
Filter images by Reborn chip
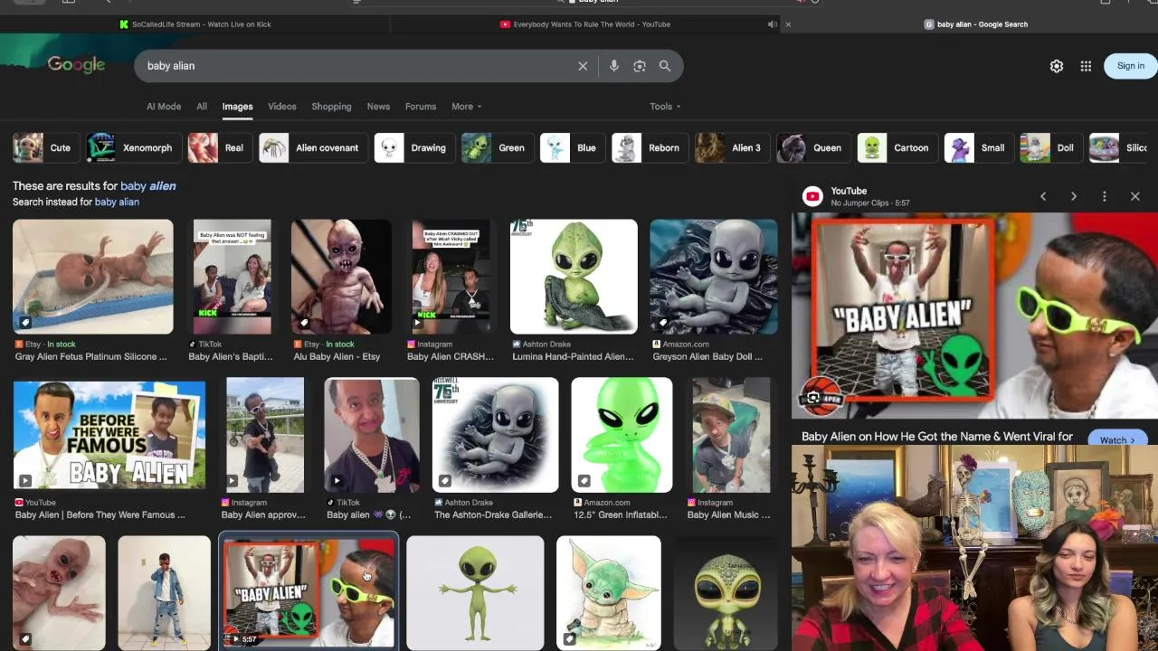[650, 147]
